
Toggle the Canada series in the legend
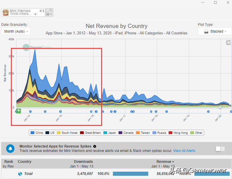(126, 133)
